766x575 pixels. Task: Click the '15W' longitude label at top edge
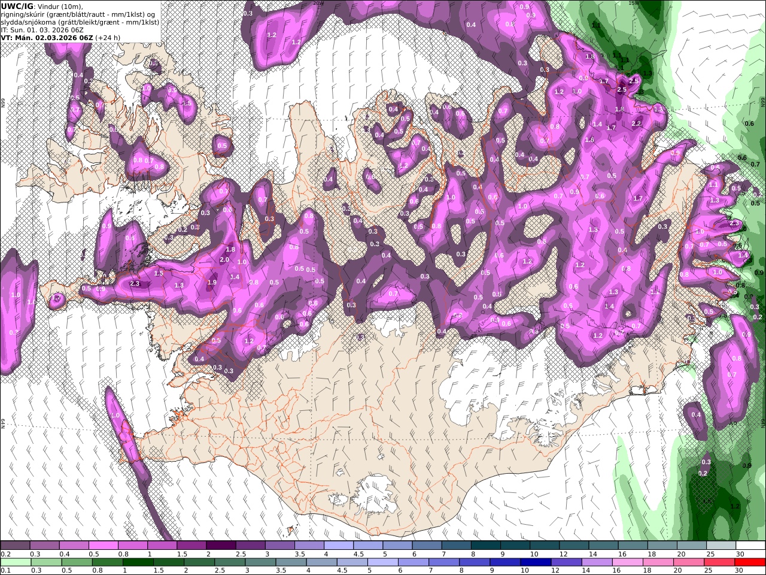click(x=633, y=2)
